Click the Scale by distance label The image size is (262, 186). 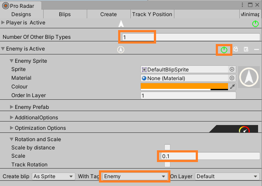[x=33, y=147]
